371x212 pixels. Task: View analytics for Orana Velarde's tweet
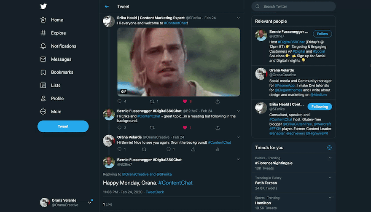[218, 149]
